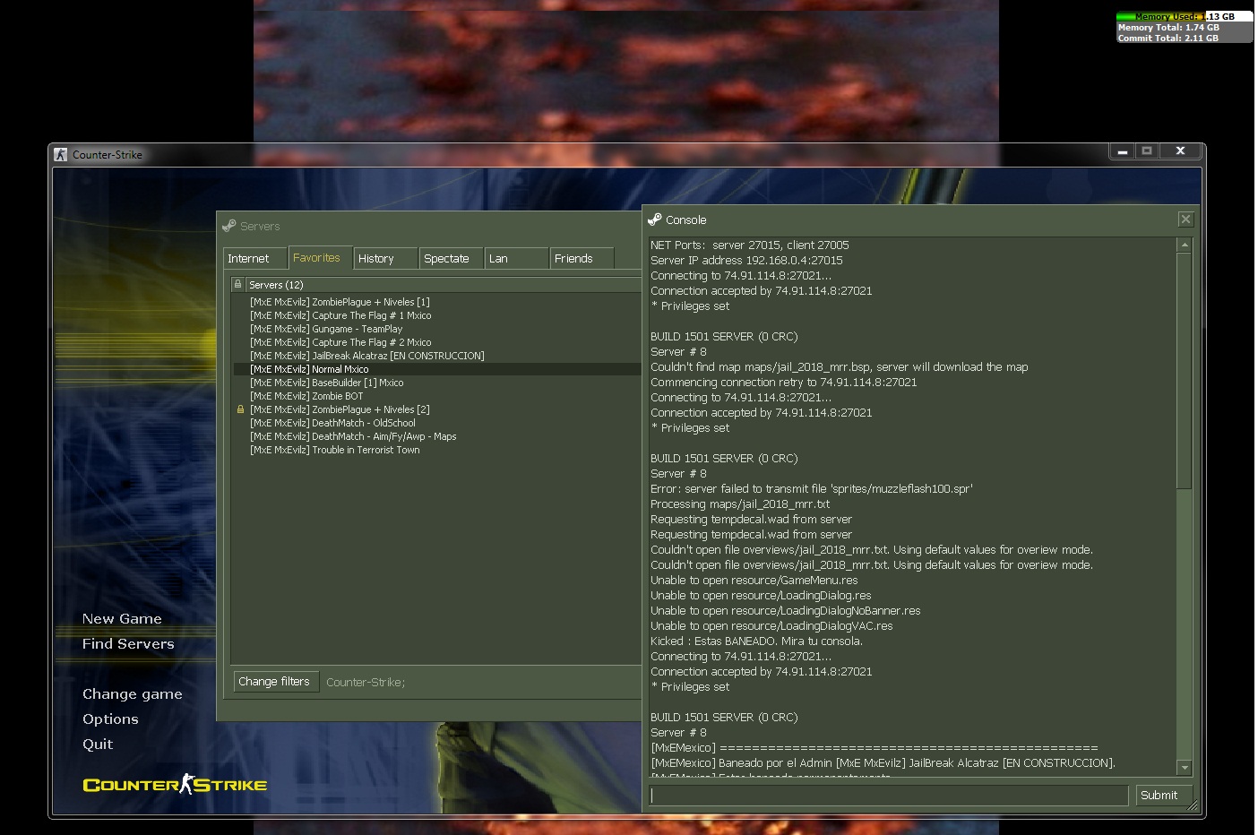Screen dimensions: 1258x835
Task: Switch to the Lan tab
Action: click(x=517, y=258)
